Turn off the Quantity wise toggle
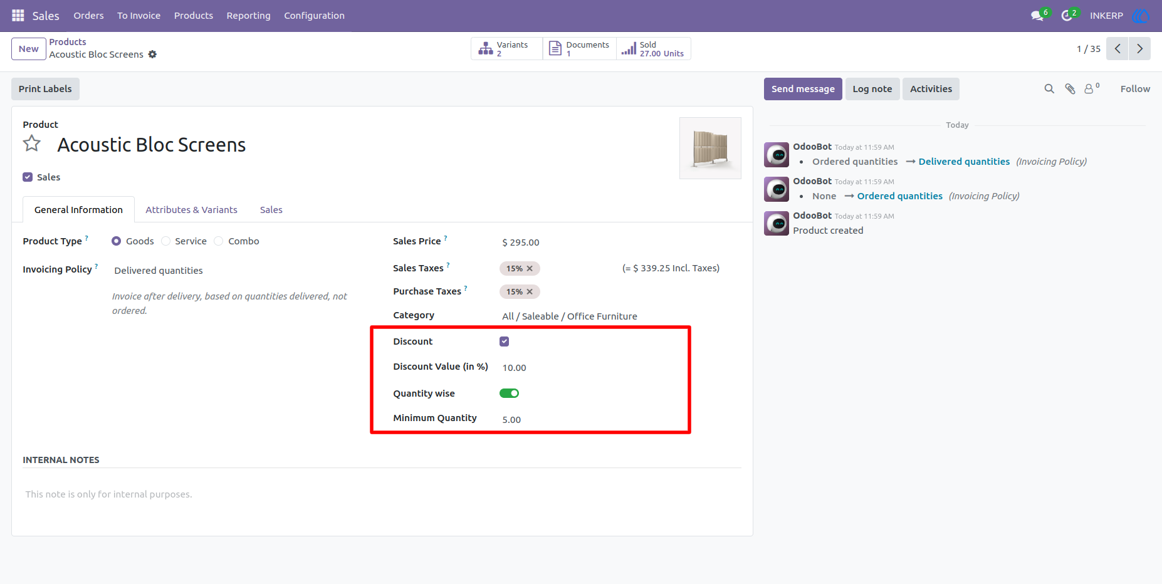This screenshot has height=584, width=1162. (509, 394)
